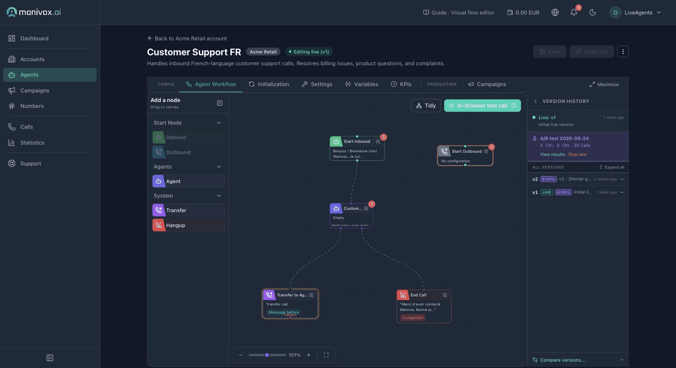
Task: Collapse the left sidebar
Action: pos(50,358)
